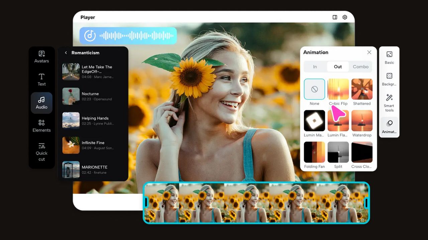The width and height of the screenshot is (428, 240).
Task: Switch to the In animations tab
Action: pyautogui.click(x=314, y=67)
